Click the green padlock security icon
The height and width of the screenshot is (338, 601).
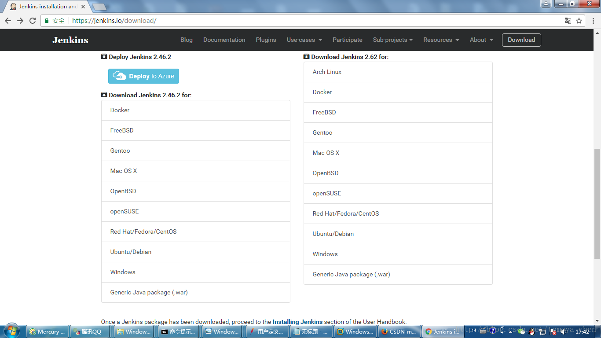click(x=47, y=21)
